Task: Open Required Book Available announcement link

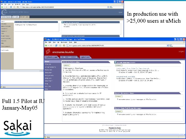Action: 126,77
